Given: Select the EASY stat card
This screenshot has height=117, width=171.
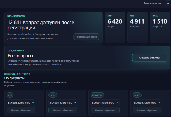Looking at the screenshot, I should (x=115, y=27).
